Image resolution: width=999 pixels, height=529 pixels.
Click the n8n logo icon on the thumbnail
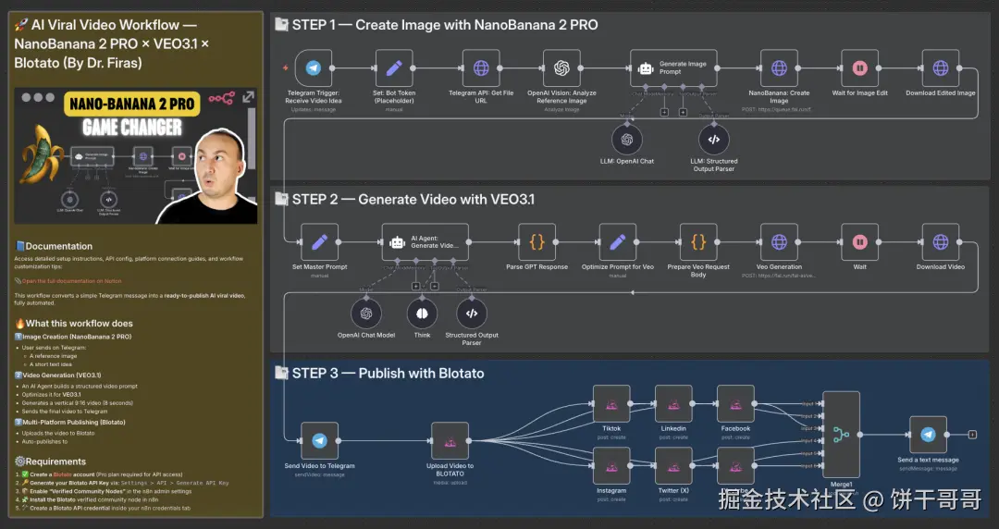(x=221, y=98)
